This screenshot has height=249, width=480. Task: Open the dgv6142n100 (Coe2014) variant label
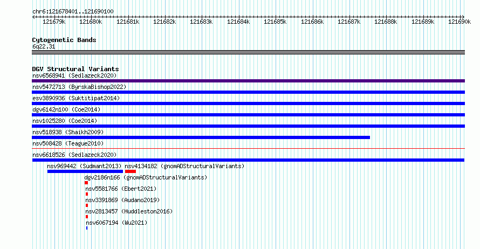click(66, 109)
